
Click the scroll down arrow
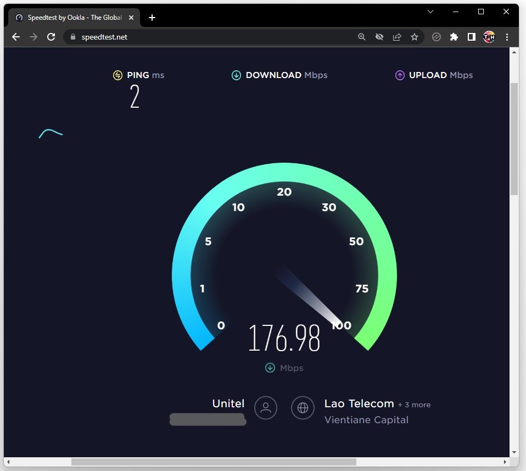514,452
